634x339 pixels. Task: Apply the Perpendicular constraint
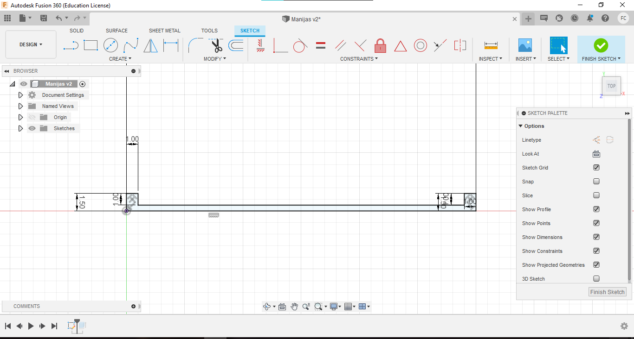click(360, 45)
